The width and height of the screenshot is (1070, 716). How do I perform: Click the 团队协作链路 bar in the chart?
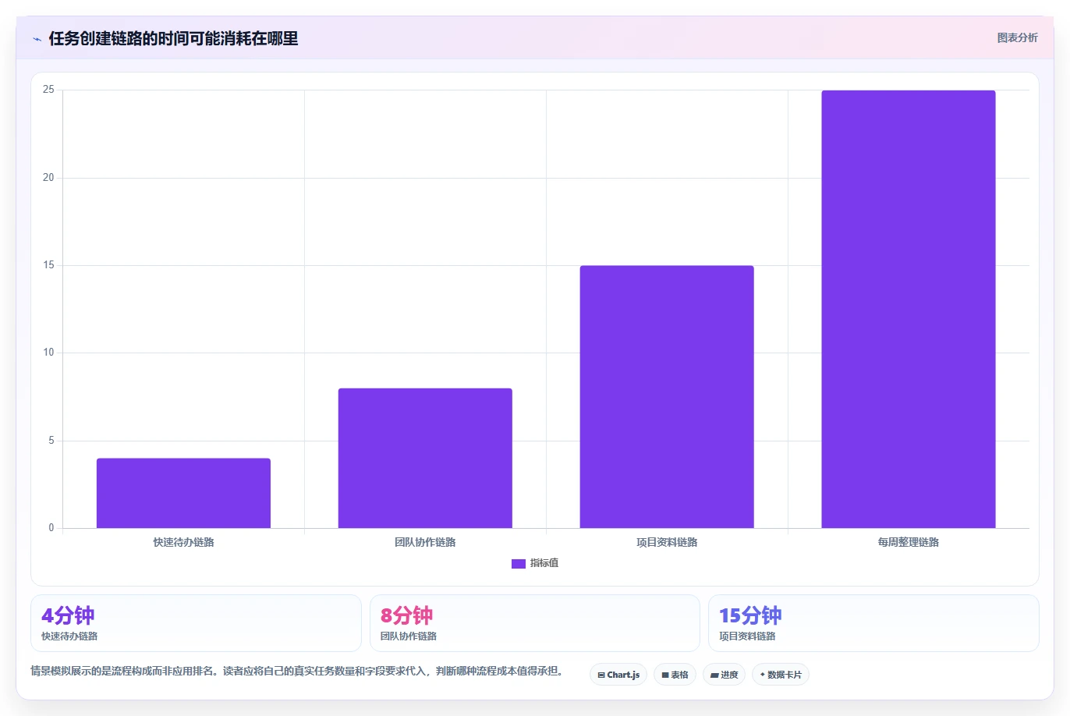coord(425,458)
